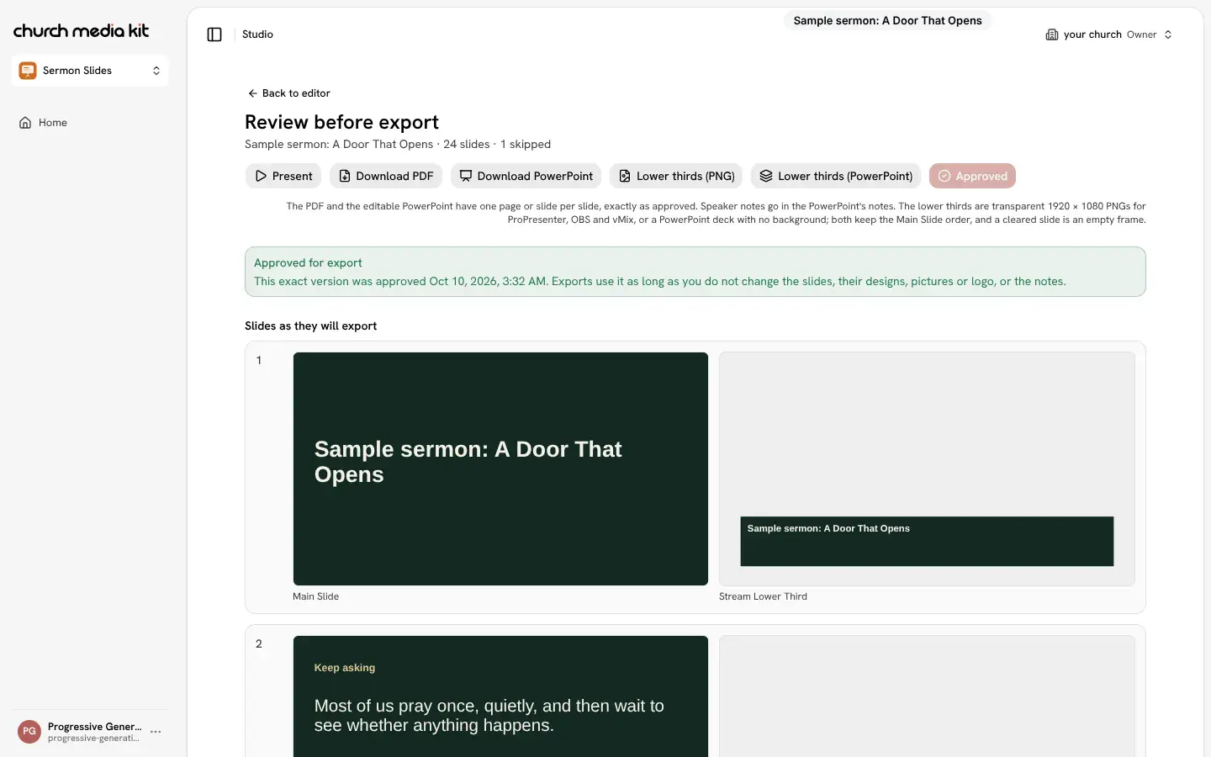The height and width of the screenshot is (757, 1211).
Task: Toggle the sidebar panel icon
Action: point(214,34)
